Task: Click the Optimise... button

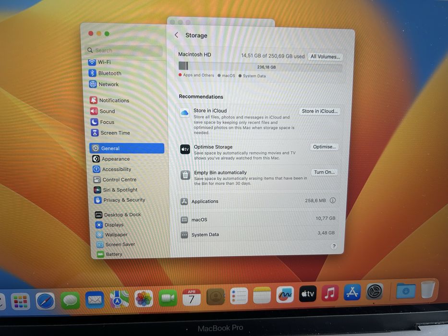Action: tap(324, 147)
